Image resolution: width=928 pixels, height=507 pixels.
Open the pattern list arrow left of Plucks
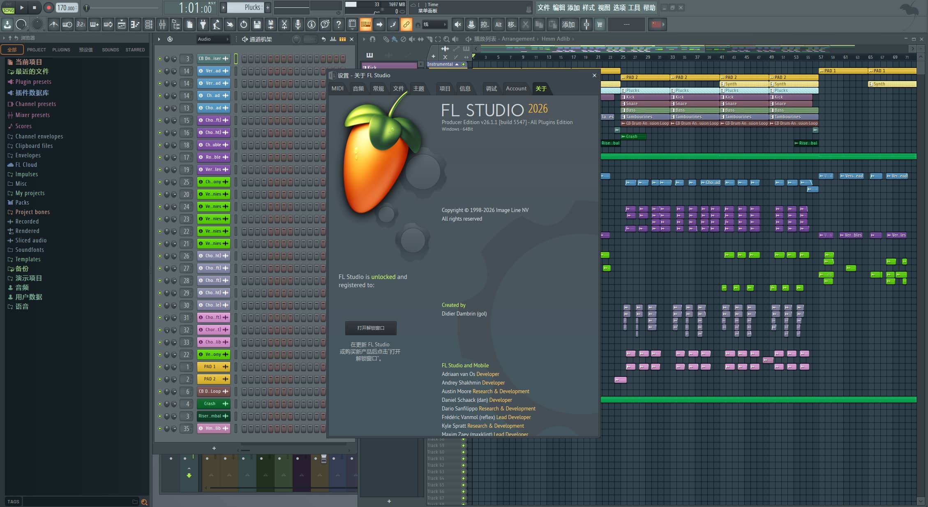[x=223, y=7]
